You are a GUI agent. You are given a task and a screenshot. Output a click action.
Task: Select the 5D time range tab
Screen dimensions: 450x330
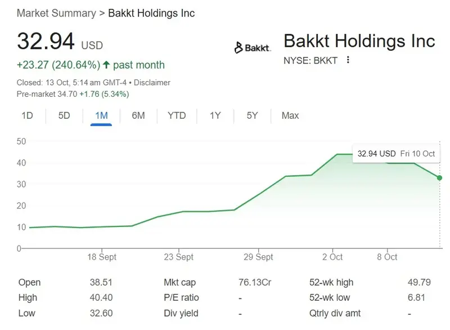63,115
